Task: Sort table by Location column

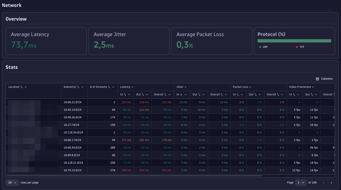Action: [x=22, y=87]
